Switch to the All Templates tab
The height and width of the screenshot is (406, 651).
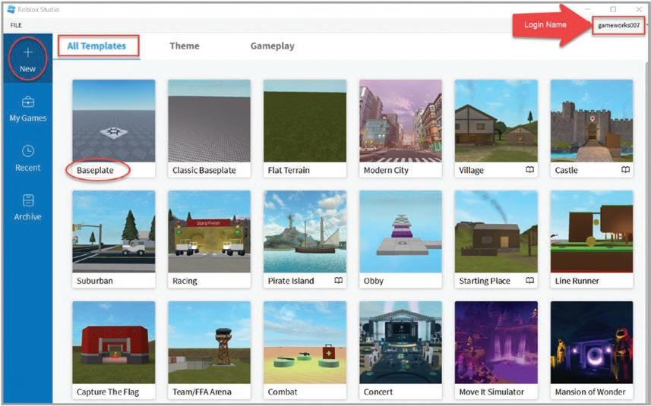pos(96,46)
